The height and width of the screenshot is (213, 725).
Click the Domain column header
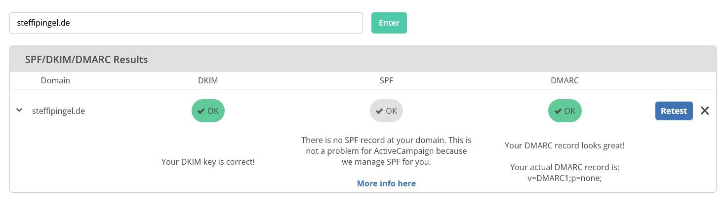tap(55, 80)
